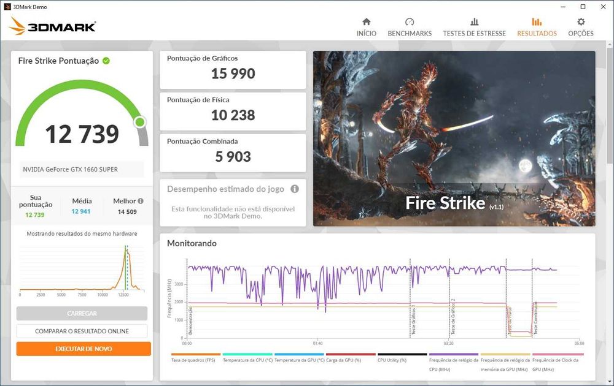Switch to the BENCHMARKS tab

click(x=410, y=28)
